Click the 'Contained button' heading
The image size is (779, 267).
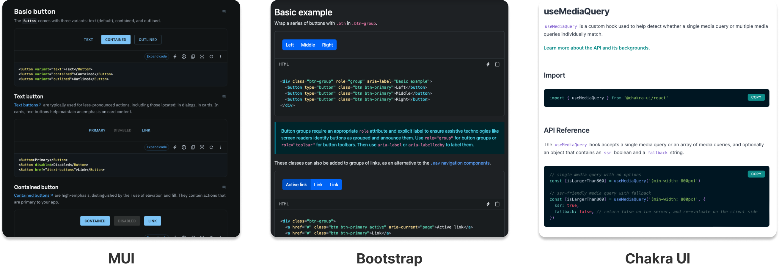click(x=36, y=187)
